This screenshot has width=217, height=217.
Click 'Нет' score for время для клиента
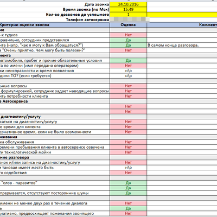pyautogui.click(x=128, y=127)
